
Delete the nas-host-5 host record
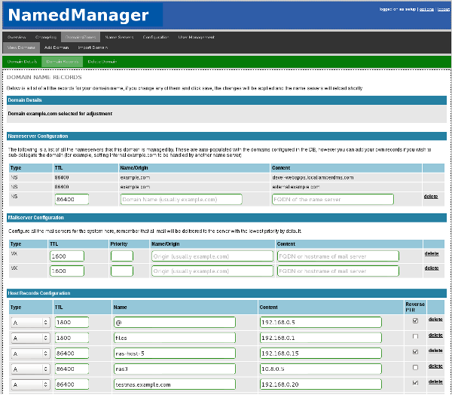coord(435,351)
